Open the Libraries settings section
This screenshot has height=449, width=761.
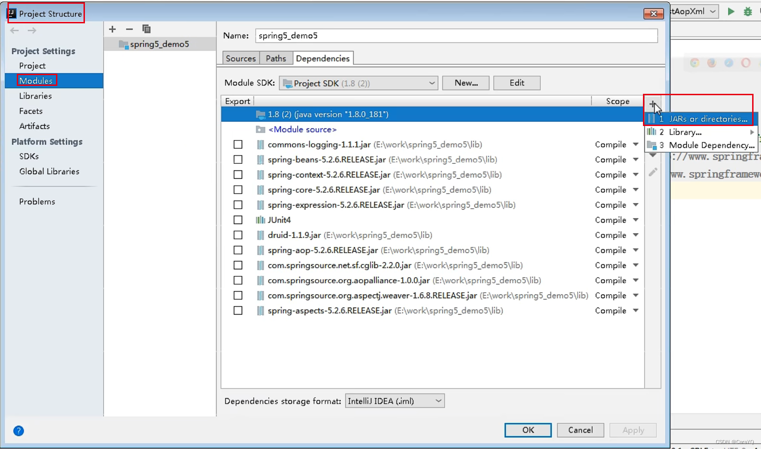(x=35, y=96)
